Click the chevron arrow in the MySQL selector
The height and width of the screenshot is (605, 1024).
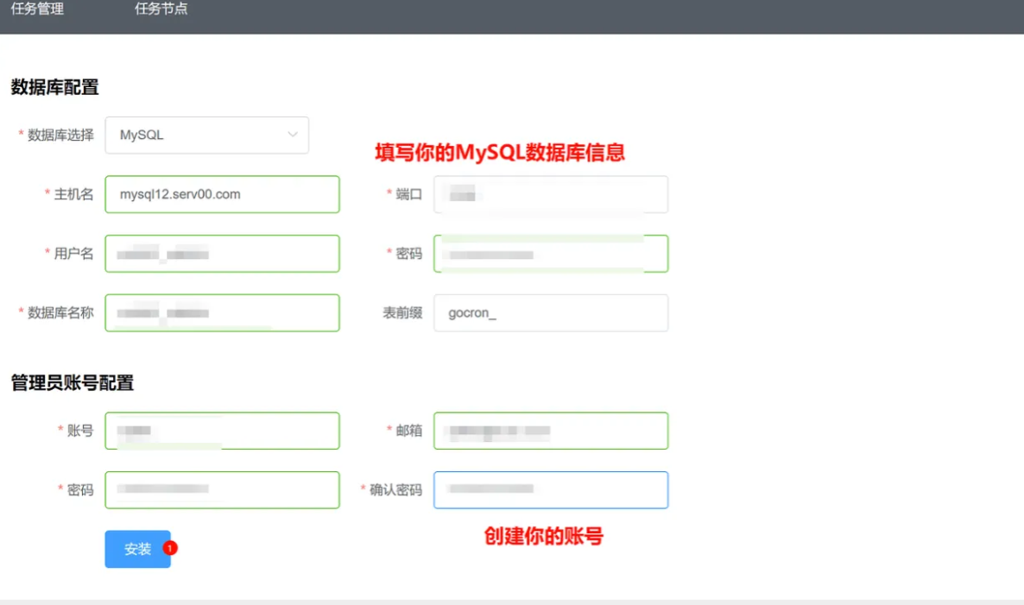(x=293, y=135)
